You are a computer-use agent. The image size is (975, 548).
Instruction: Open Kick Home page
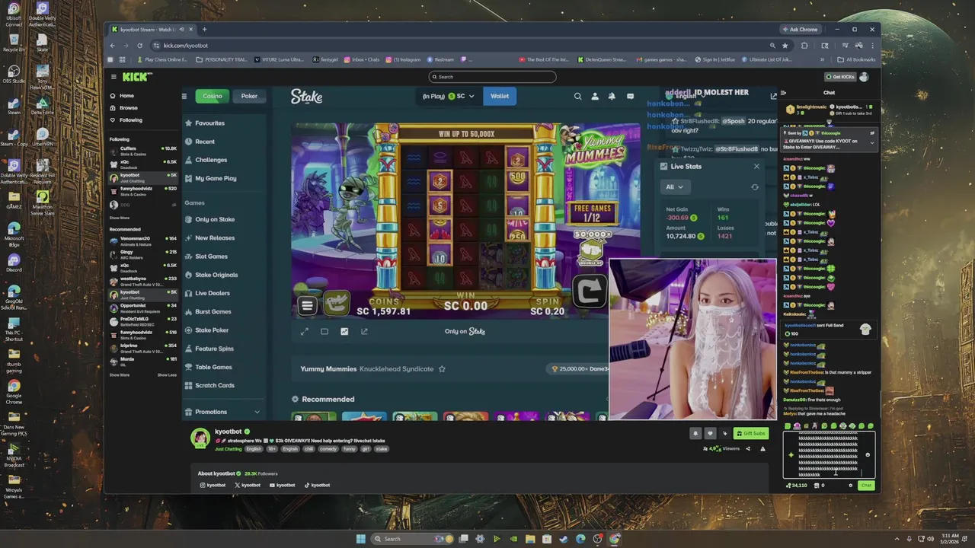[x=122, y=96]
